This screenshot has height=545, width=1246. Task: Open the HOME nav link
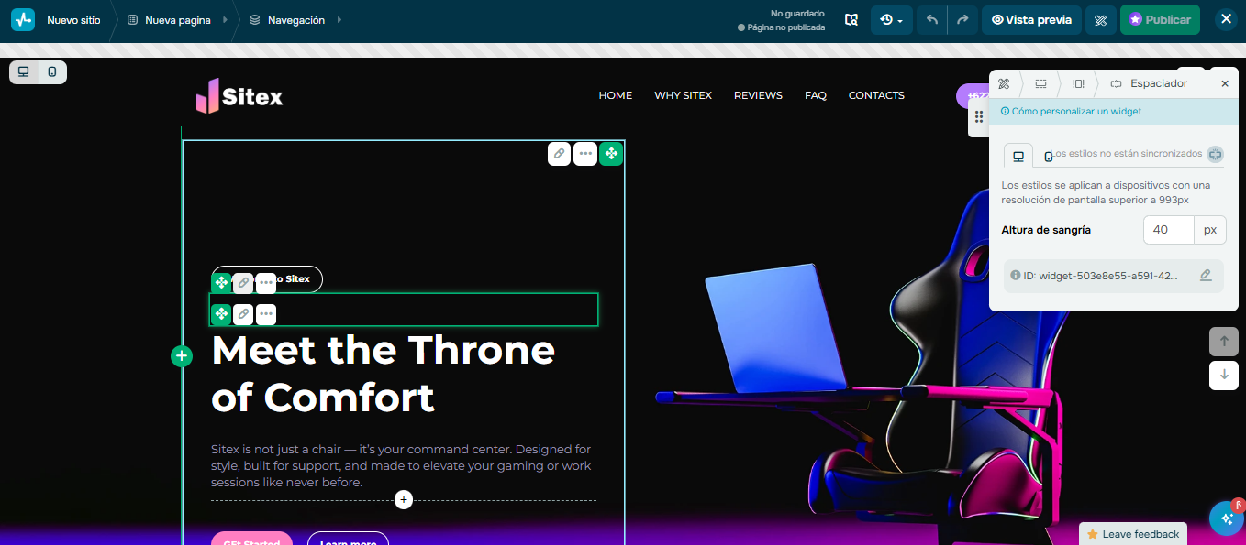click(x=616, y=95)
